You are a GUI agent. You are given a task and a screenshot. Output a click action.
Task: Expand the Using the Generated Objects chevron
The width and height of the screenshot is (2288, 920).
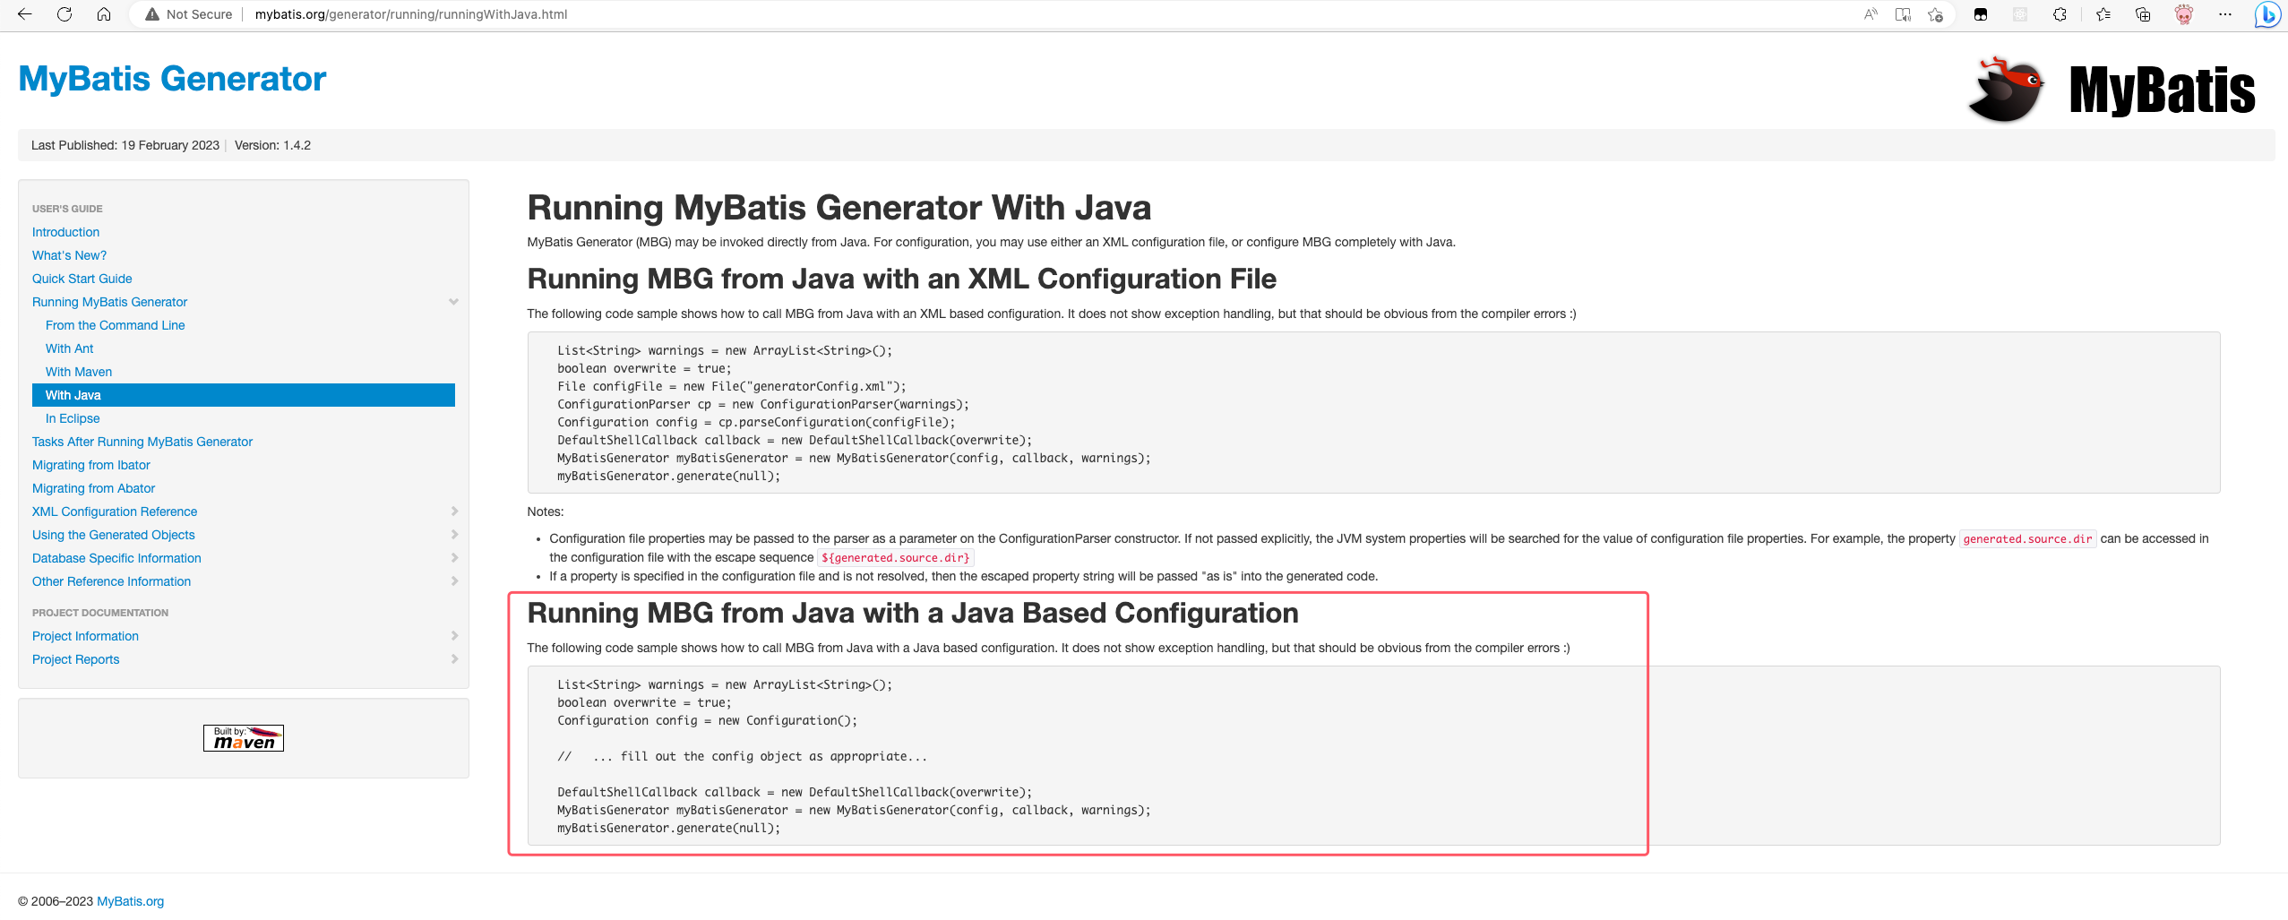[x=454, y=535]
